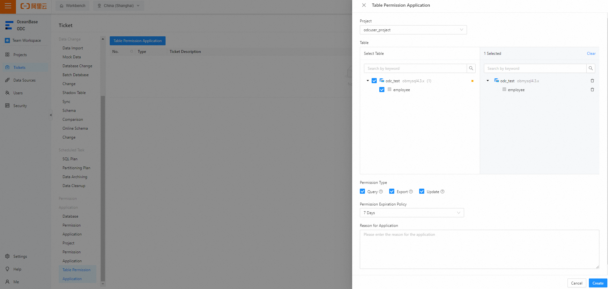
Task: Open the Workbench button in the top bar
Action: pos(73,6)
